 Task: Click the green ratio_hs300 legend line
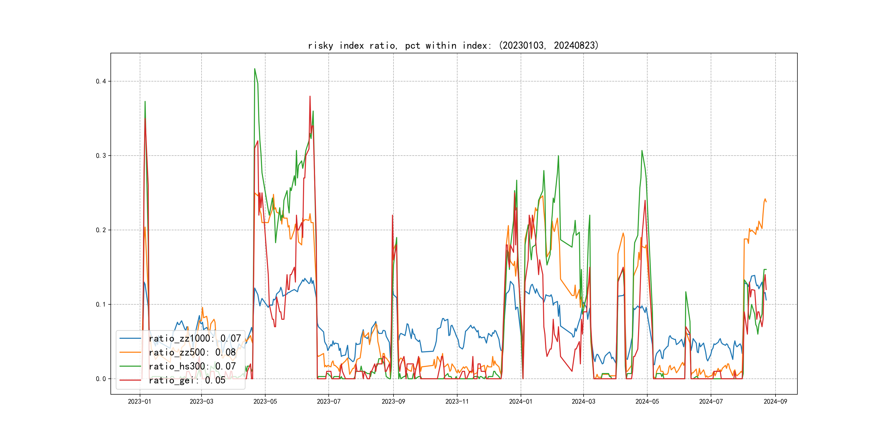click(x=130, y=366)
